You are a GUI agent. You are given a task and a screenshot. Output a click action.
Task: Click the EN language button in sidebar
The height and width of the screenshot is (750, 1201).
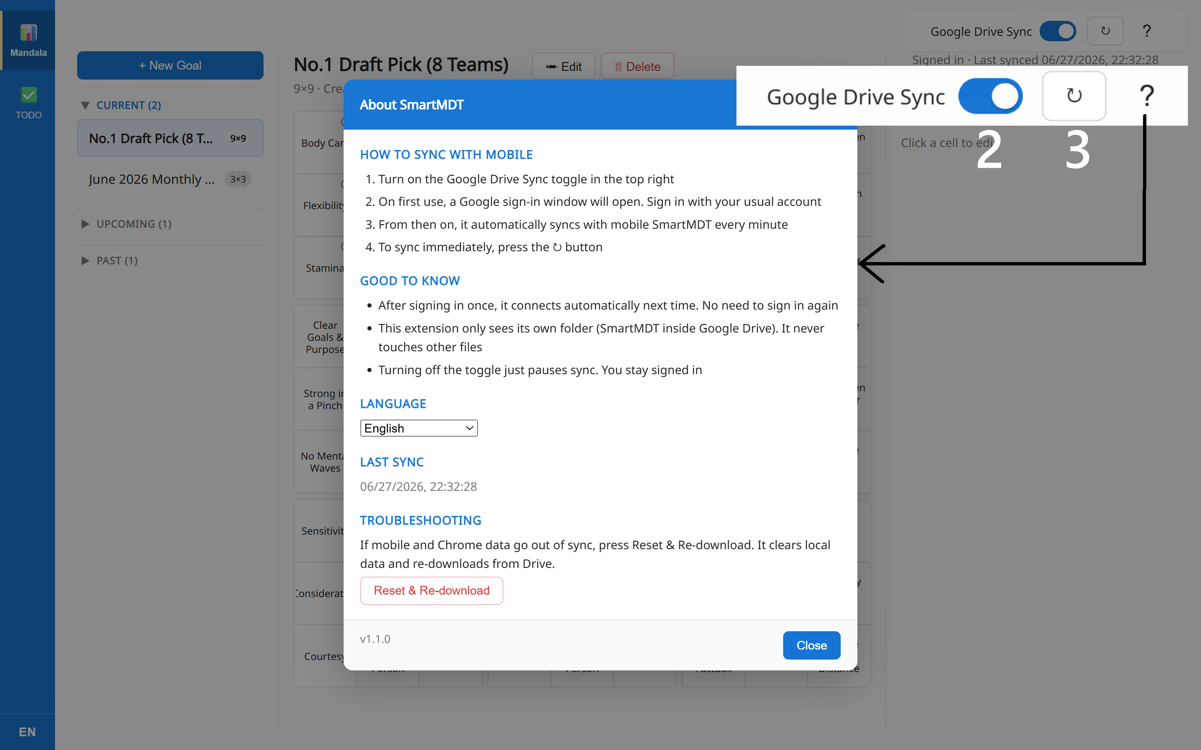(27, 732)
